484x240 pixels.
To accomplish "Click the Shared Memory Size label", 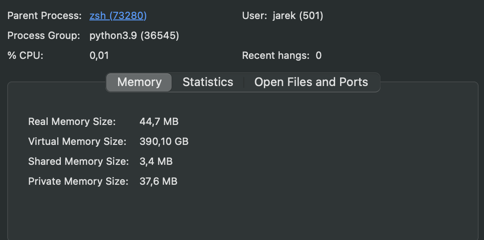I will click(x=79, y=162).
